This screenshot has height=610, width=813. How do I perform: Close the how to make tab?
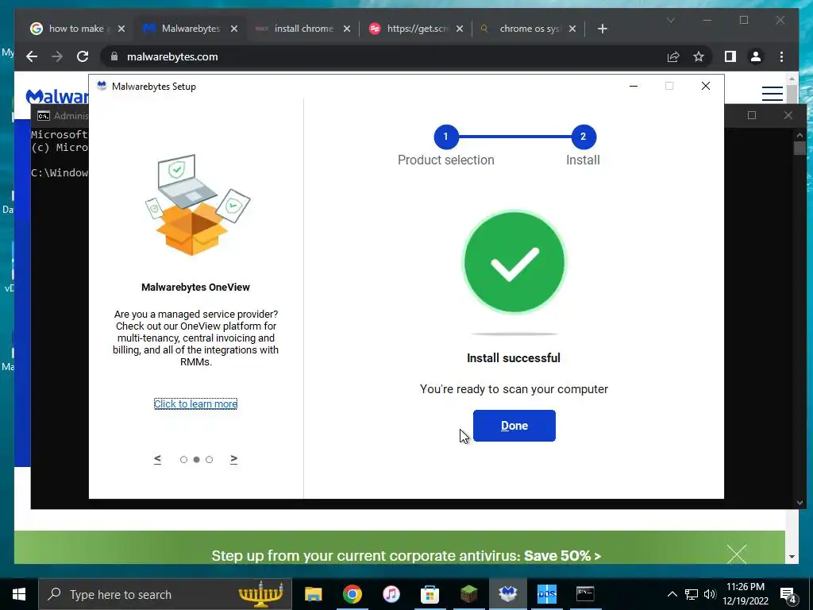pos(121,29)
